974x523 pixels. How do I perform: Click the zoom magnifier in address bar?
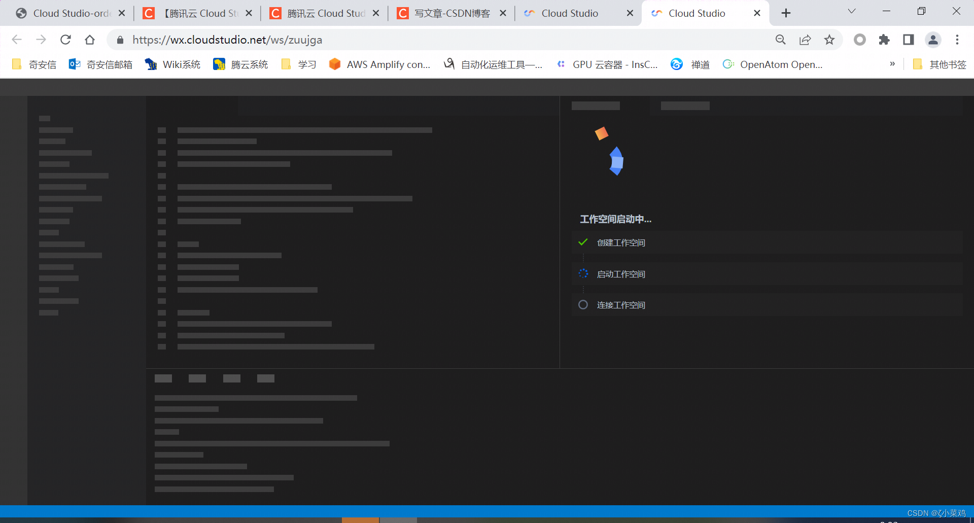(x=781, y=40)
